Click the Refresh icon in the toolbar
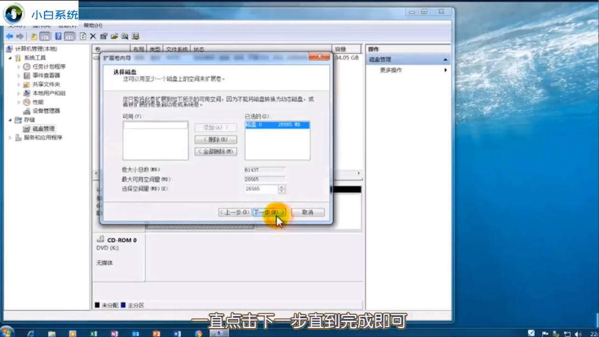 coord(82,36)
